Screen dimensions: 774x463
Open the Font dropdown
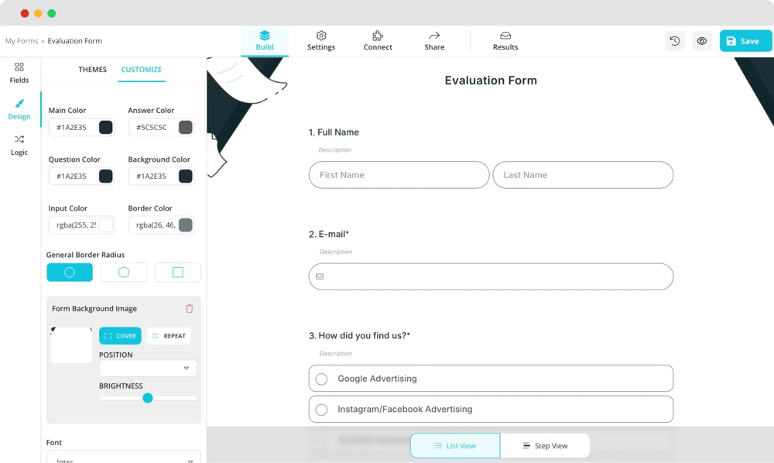point(124,458)
